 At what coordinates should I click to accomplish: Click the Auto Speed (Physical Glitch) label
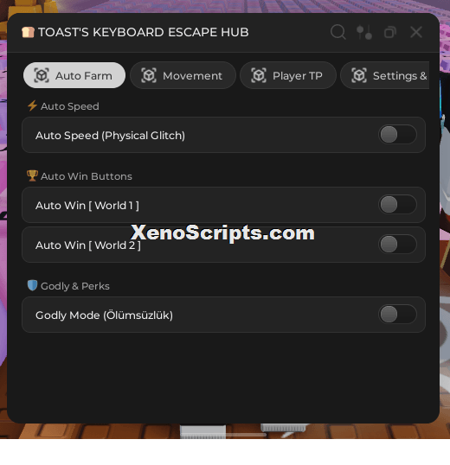click(110, 136)
